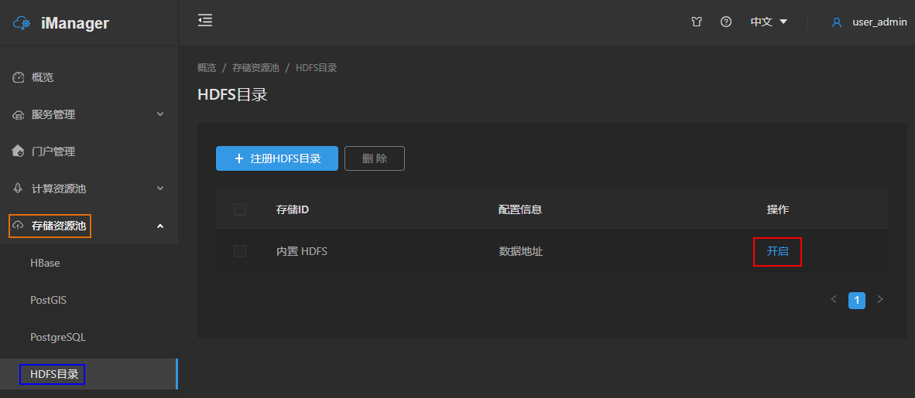Open the theme skin shirt icon
The image size is (915, 398).
pos(697,22)
